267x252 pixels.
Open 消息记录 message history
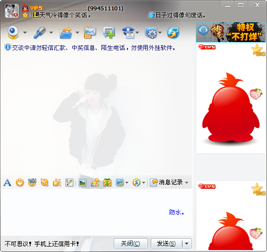tap(166, 182)
